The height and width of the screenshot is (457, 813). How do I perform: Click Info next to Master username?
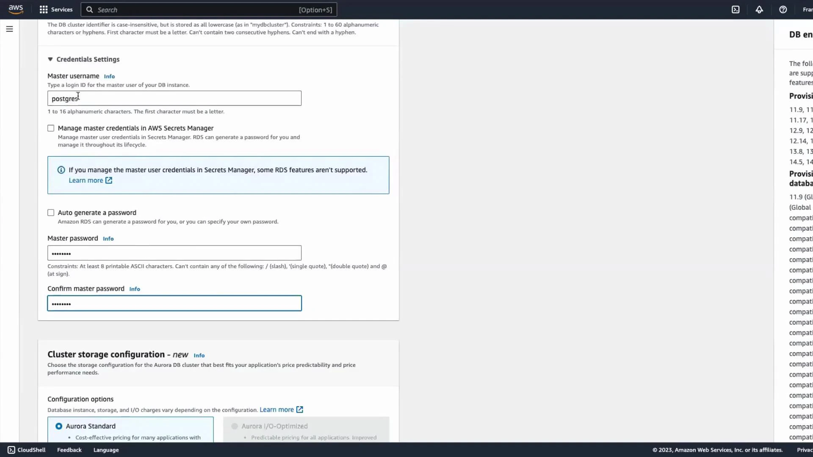109,76
